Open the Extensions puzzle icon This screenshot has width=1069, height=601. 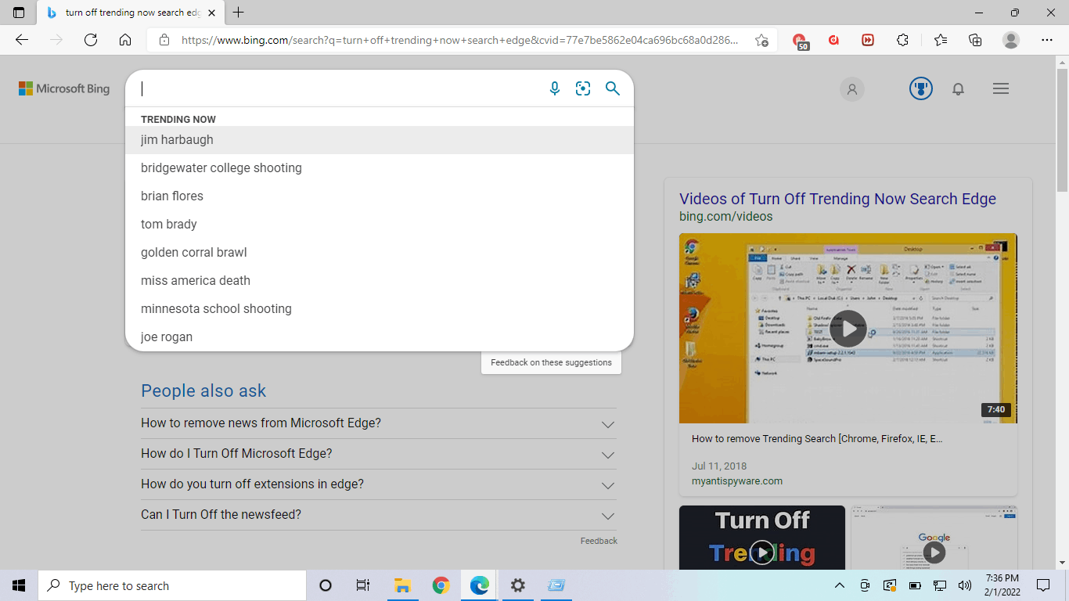coord(902,40)
